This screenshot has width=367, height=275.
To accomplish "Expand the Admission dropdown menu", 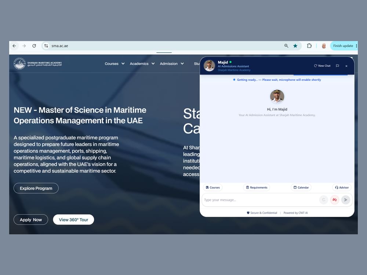I will coord(172,63).
